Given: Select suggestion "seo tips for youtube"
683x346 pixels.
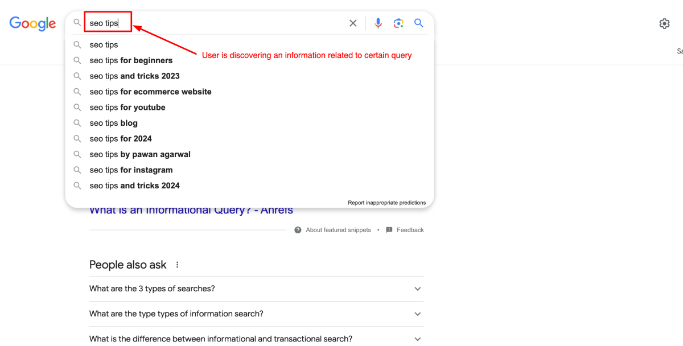Looking at the screenshot, I should 127,108.
